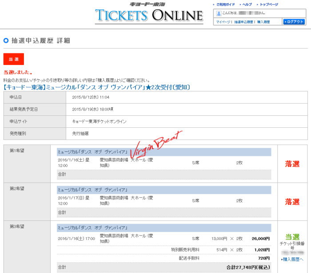
Task: Select the 720円 delivery fee
Action: 264,258
